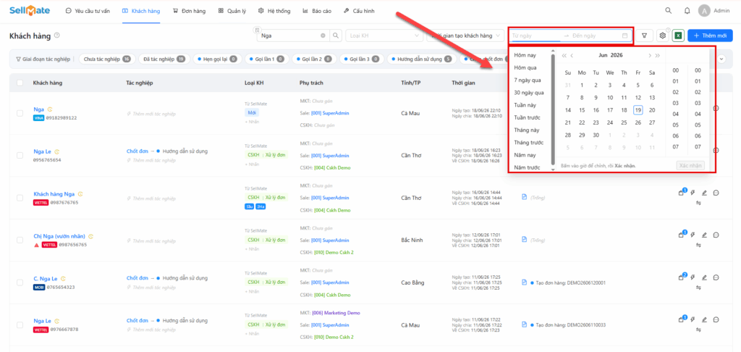Image resolution: width=741 pixels, height=352 pixels.
Task: Tick checkbox for Nga Le 0956765654
Action: point(20,155)
